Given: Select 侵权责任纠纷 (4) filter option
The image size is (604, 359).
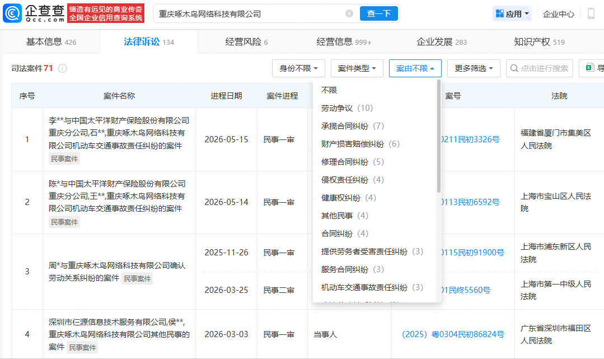Looking at the screenshot, I should tap(353, 180).
